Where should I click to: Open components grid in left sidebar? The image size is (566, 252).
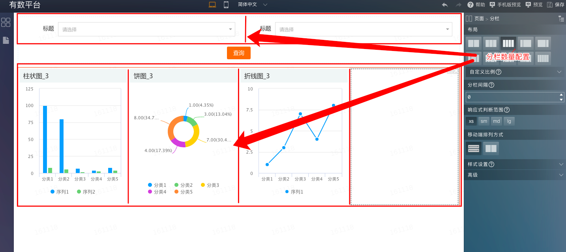6,22
